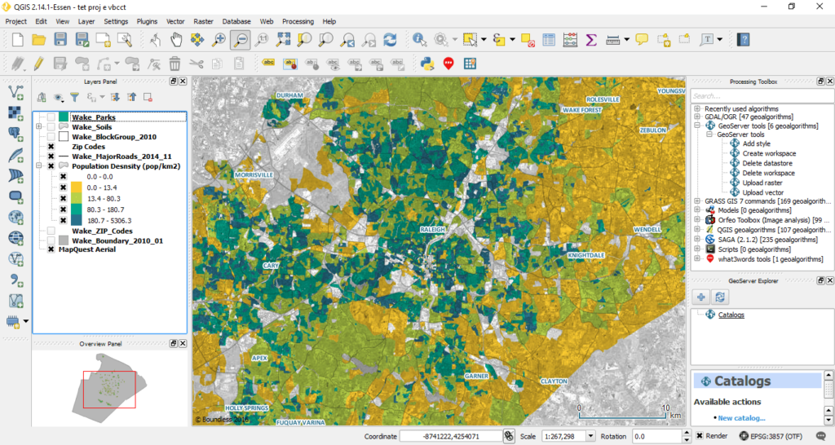Open the Raster menu
Viewport: 835px width, 445px height.
pyautogui.click(x=203, y=21)
